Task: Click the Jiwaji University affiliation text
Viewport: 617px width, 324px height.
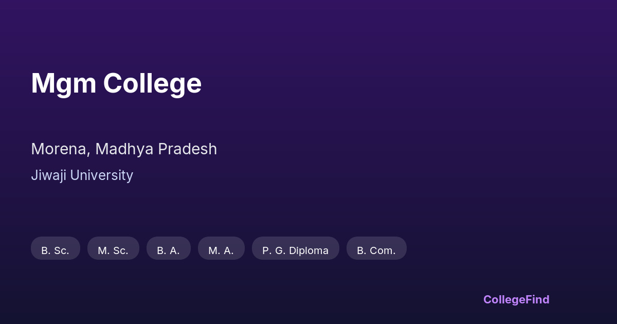Action: point(82,175)
